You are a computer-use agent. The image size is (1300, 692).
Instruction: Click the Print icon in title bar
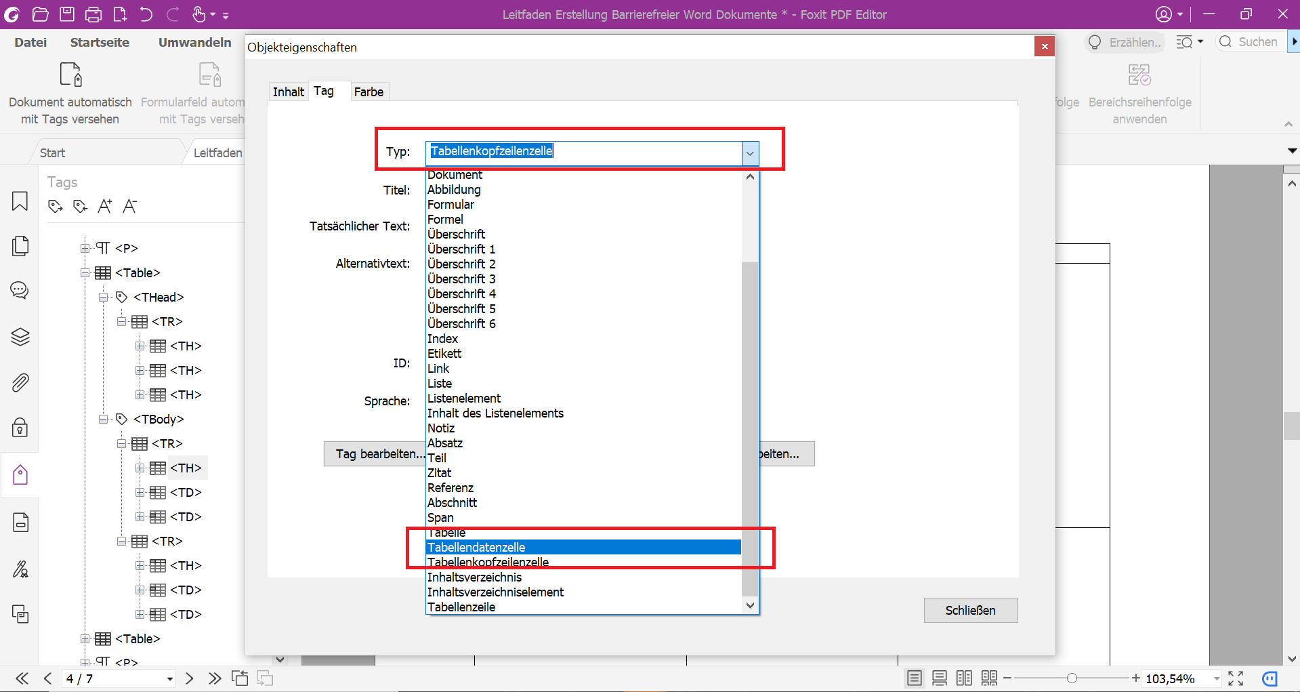pos(93,14)
